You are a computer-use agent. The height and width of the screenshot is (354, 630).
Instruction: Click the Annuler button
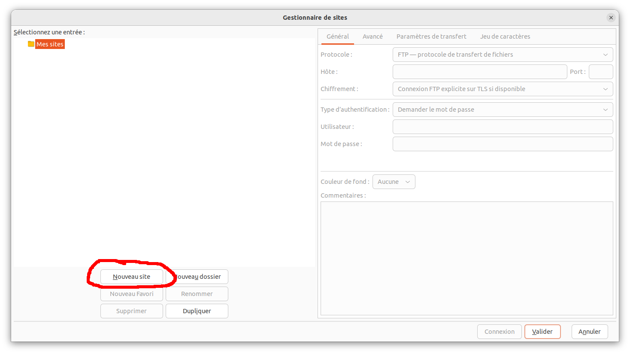point(589,332)
